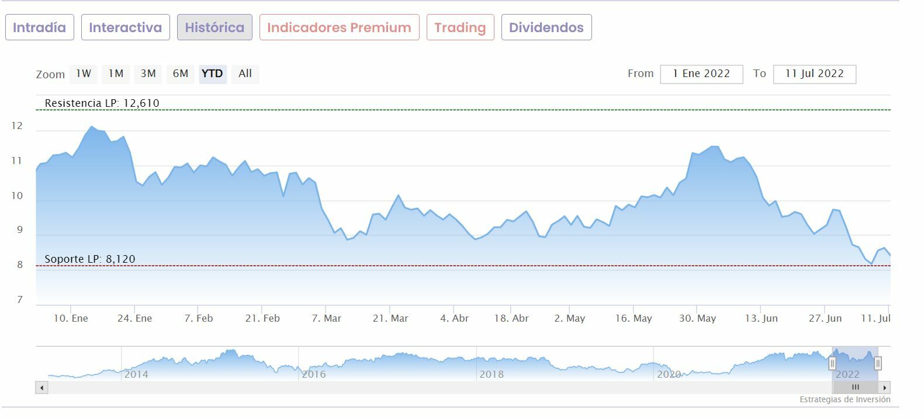Viewport: 924px width, 418px height.
Task: Open Indicadores Premium tab
Action: [x=339, y=27]
